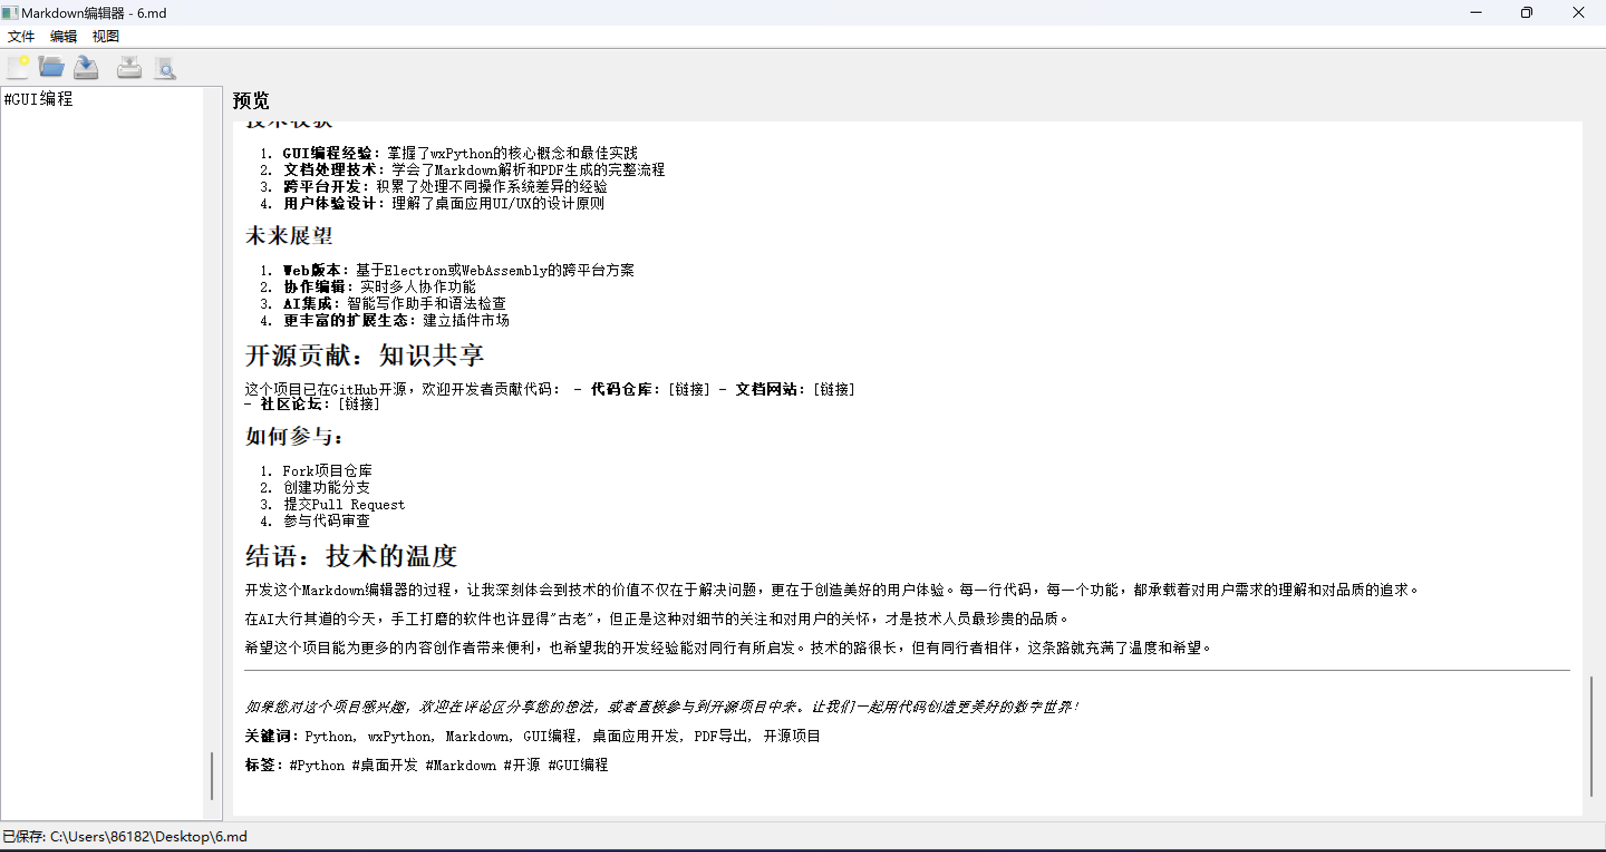Save the document via the save toolbar icon
This screenshot has height=852, width=1606.
(86, 67)
